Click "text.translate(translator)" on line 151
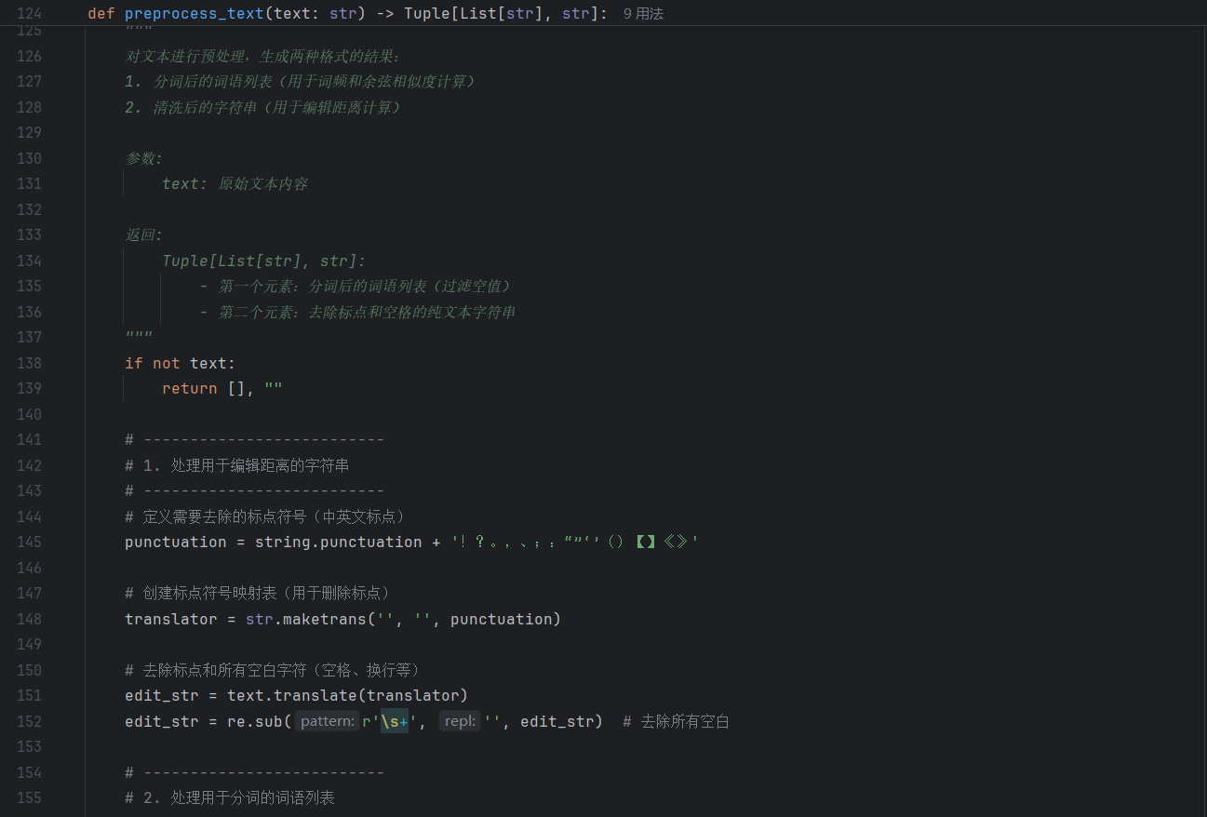The width and height of the screenshot is (1207, 817). coord(348,695)
